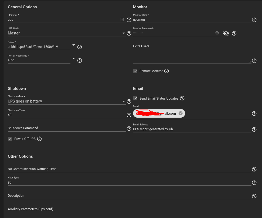
Task: Expand the Port or Hostname dropdown arrow
Action: click(x=73, y=58)
